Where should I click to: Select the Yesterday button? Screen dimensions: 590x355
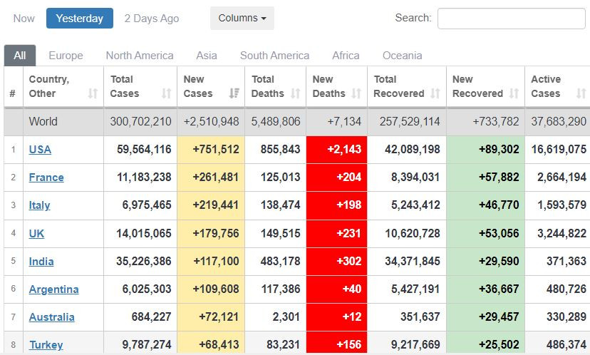[80, 18]
